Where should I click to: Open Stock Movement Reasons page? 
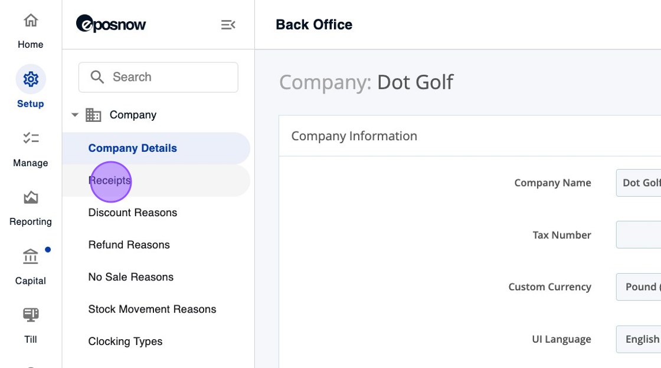152,309
